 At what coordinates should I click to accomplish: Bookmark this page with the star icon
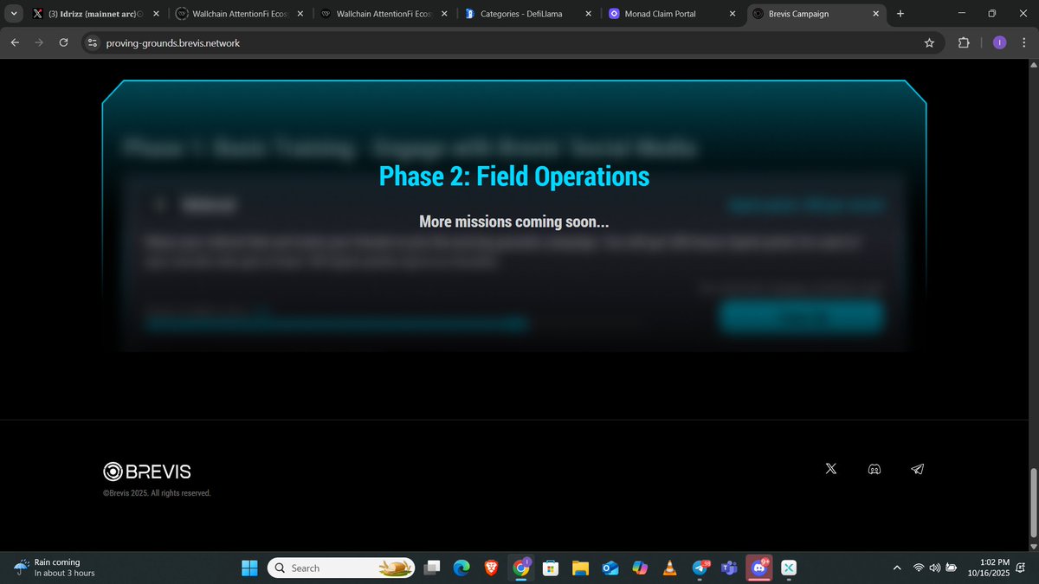click(x=929, y=42)
